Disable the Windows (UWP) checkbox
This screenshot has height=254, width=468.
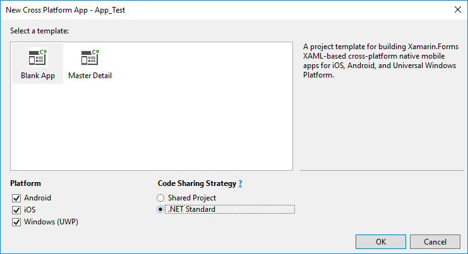(16, 222)
